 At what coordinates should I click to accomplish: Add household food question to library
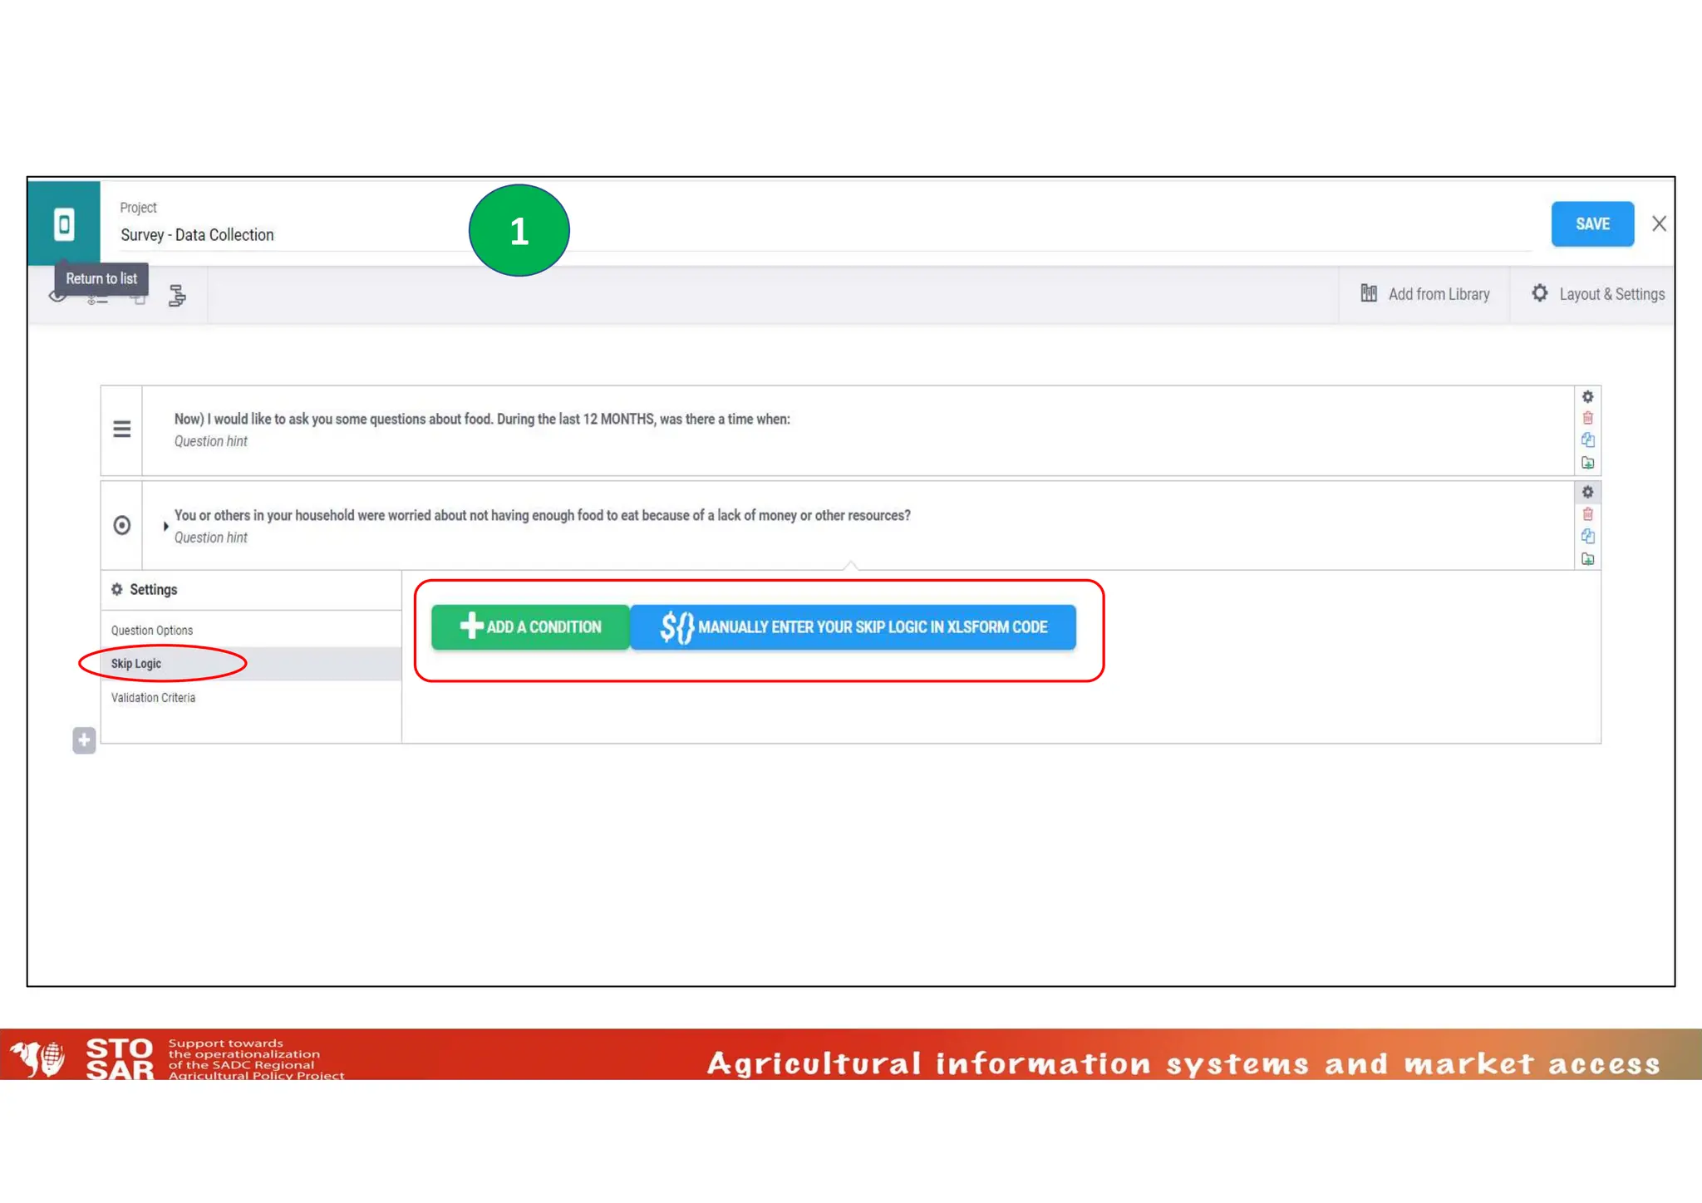point(1587,559)
